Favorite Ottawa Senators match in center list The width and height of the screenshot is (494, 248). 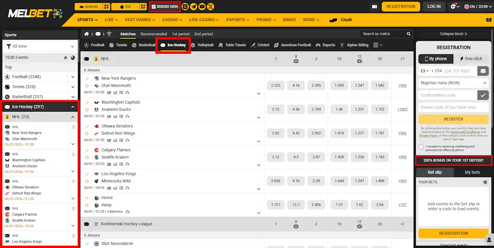click(87, 134)
